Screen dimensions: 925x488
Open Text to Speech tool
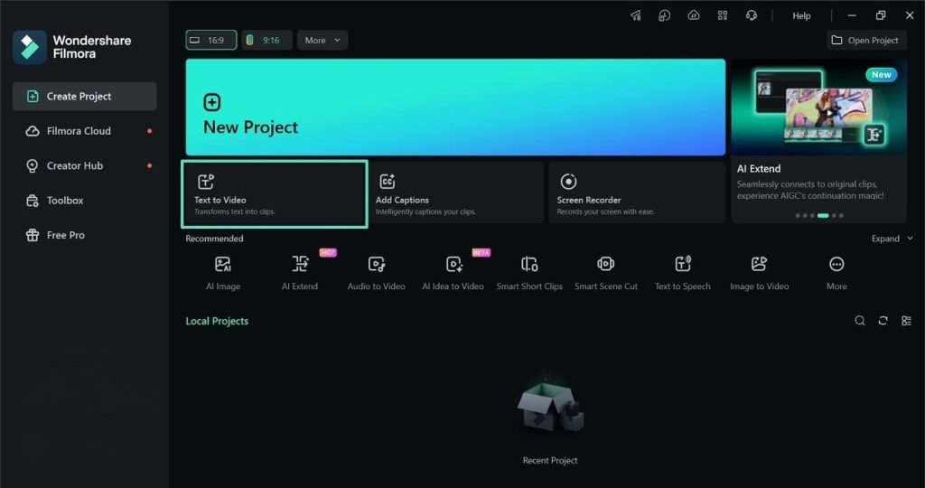[x=683, y=272]
